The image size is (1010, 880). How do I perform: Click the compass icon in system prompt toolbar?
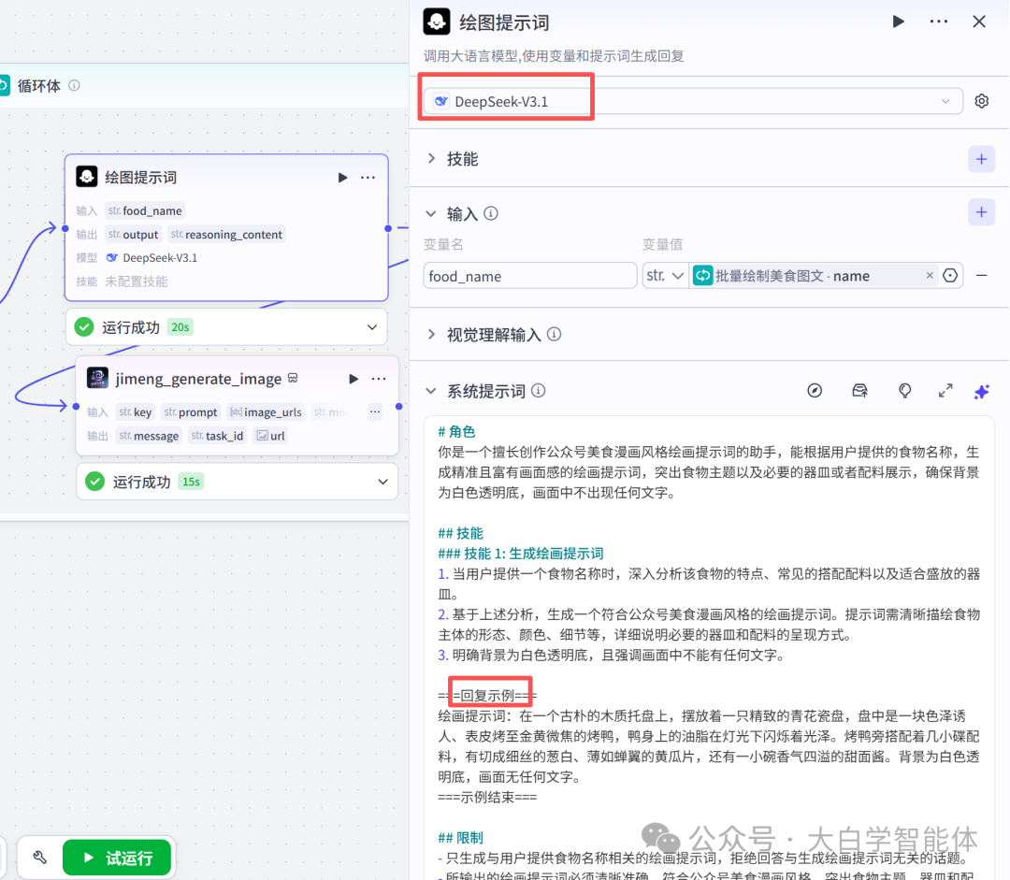pos(815,391)
